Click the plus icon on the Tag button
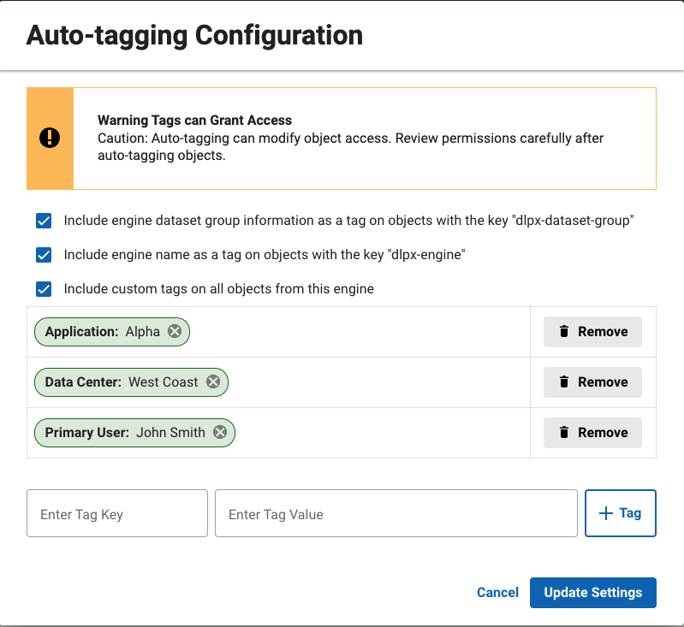This screenshot has height=627, width=684. pyautogui.click(x=606, y=513)
